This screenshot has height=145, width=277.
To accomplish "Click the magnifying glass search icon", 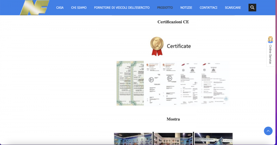I will [252, 7].
